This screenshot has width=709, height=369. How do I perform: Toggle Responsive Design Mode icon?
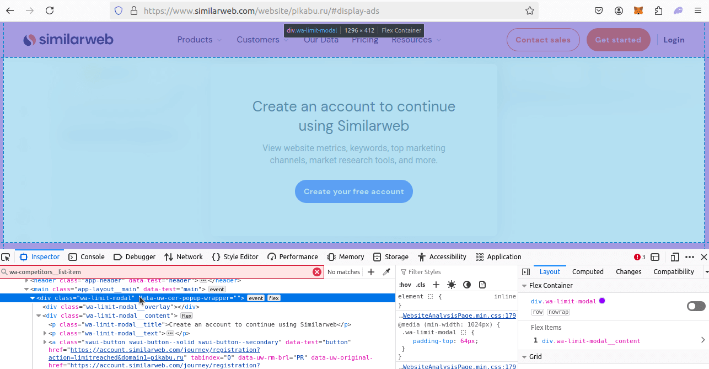(x=675, y=257)
